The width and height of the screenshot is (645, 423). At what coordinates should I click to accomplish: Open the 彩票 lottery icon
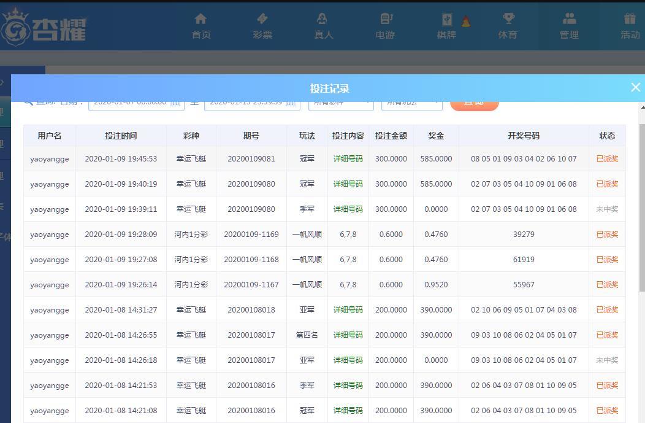(262, 19)
